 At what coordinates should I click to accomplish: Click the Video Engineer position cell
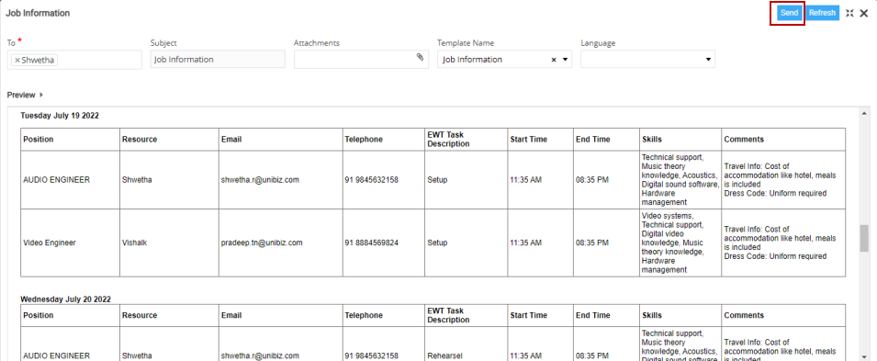[50, 243]
